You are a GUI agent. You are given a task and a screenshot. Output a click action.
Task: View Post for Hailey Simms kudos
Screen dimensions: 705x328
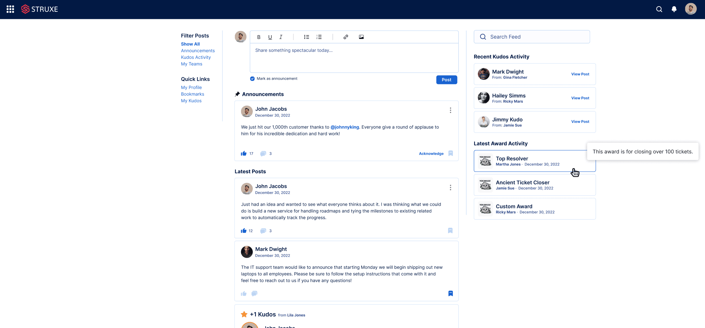point(580,98)
